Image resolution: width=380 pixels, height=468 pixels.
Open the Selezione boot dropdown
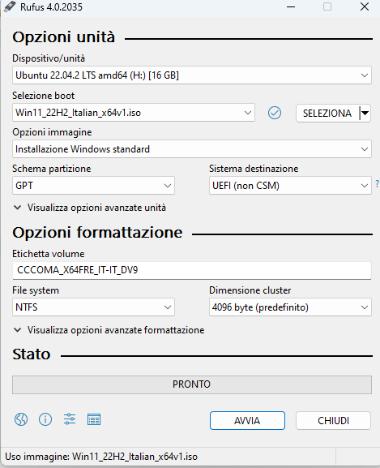coord(134,113)
